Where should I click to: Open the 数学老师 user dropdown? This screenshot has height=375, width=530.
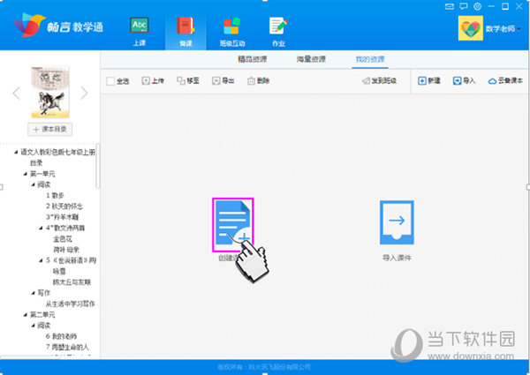503,29
